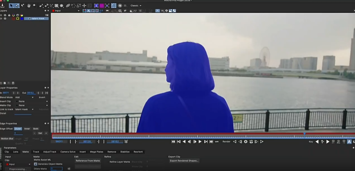The width and height of the screenshot is (355, 171).
Task: Expand the Link to track dropdown
Action: [x=24, y=109]
